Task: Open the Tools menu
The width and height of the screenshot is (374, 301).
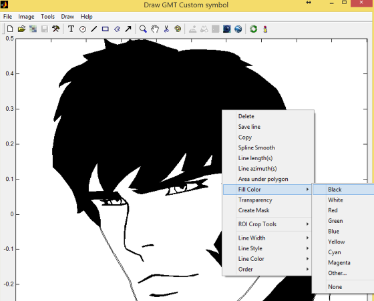Action: click(47, 17)
